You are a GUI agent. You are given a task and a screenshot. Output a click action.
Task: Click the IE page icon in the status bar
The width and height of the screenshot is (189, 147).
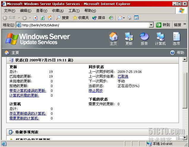(x=4, y=144)
